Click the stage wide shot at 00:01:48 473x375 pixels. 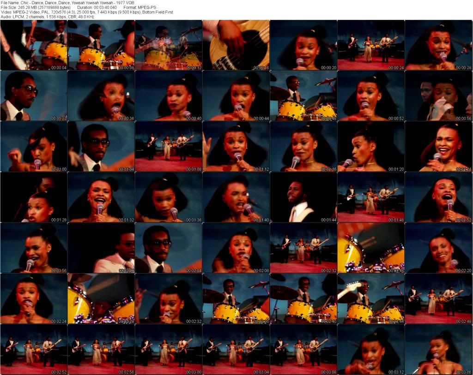click(371, 197)
